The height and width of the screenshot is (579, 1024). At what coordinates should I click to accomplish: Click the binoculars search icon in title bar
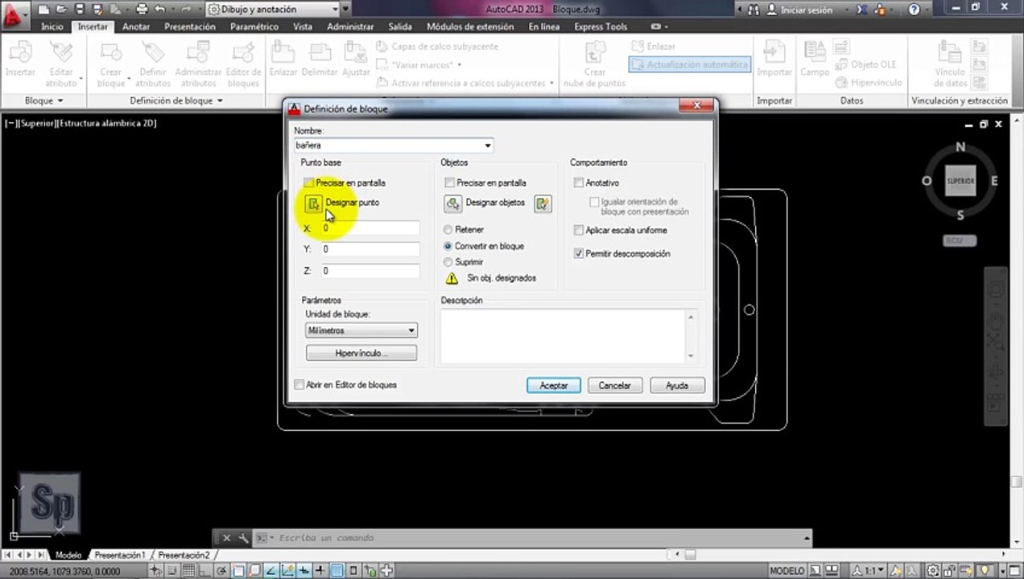click(x=754, y=10)
